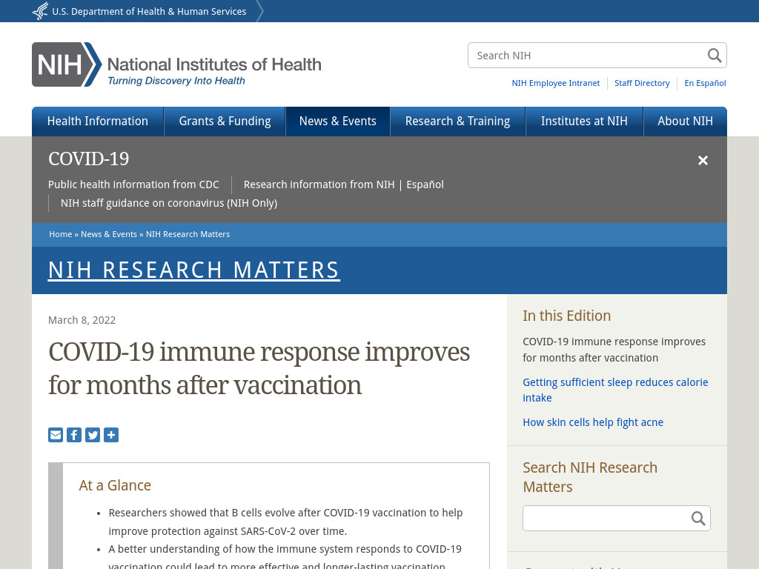Click the article headline about COVID-19 immune response

click(x=259, y=369)
